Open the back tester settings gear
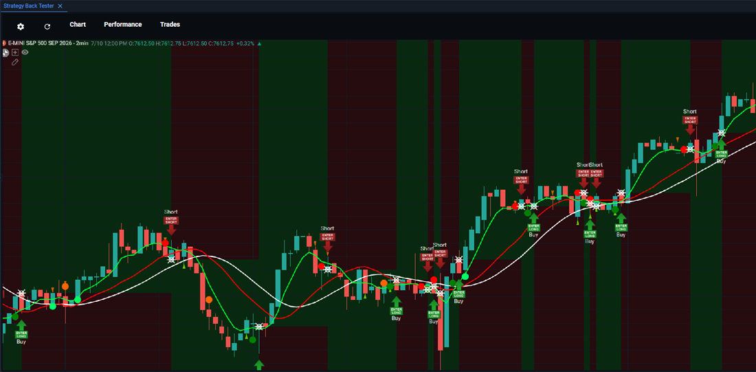 coord(20,27)
